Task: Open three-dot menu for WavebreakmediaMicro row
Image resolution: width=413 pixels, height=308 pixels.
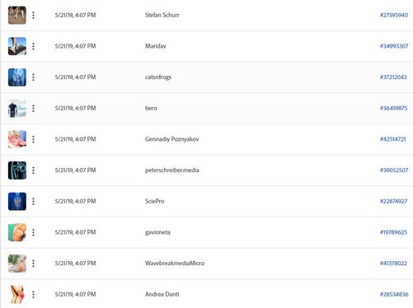Action: 33,264
